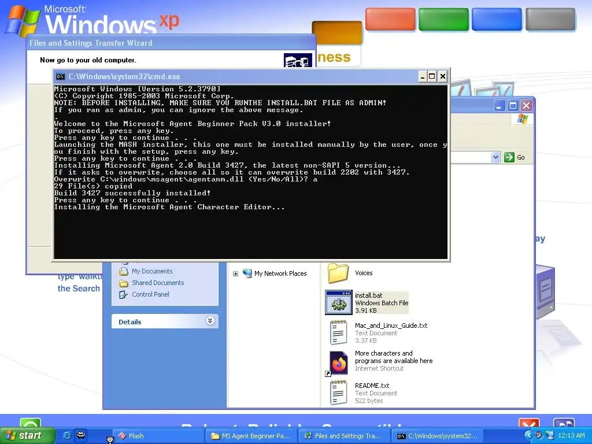Open My Documents link in sidebar
The height and width of the screenshot is (444, 592).
tap(152, 271)
